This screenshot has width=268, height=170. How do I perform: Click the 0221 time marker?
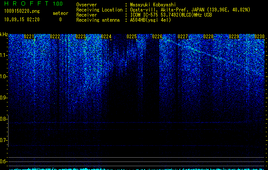(29, 37)
